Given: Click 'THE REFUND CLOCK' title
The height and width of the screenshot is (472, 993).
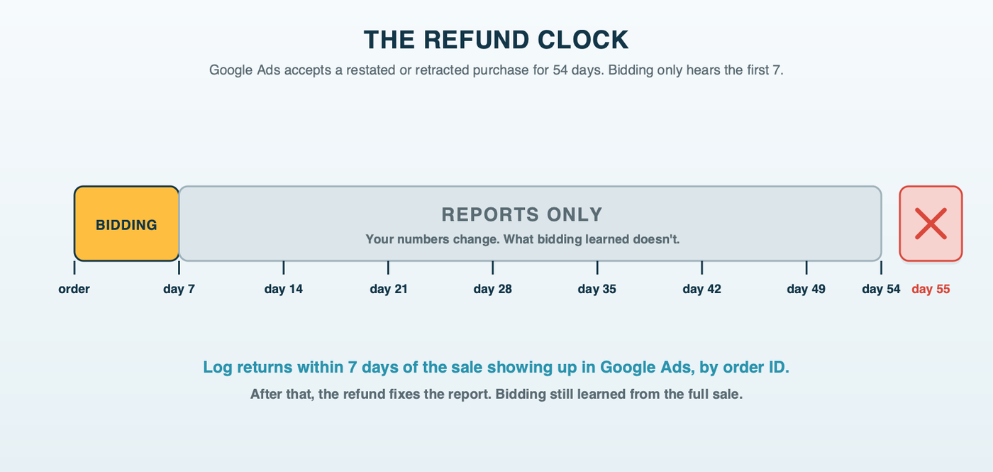Looking at the screenshot, I should pyautogui.click(x=496, y=40).
